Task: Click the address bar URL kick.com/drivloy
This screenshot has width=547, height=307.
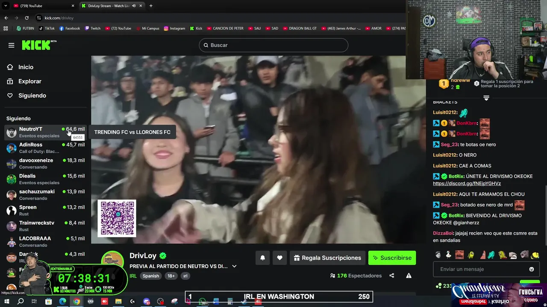Action: coord(59,18)
